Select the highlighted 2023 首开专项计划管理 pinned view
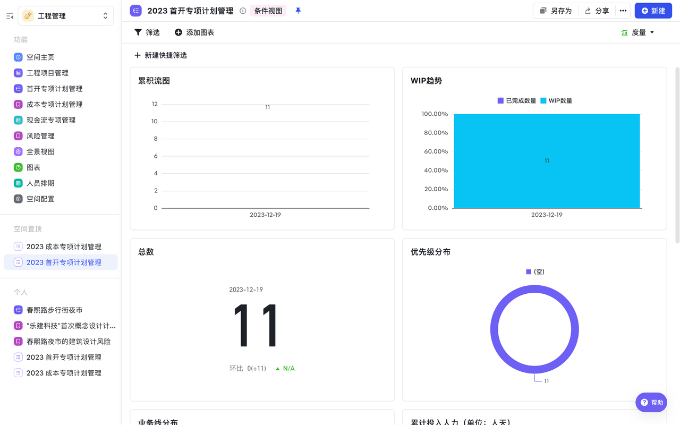680x425 pixels. point(61,262)
